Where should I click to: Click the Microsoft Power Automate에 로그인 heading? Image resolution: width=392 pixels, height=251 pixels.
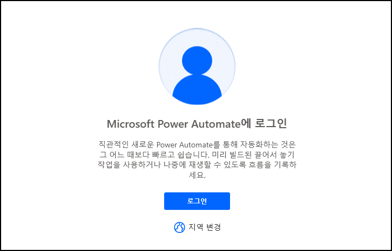pyautogui.click(x=197, y=124)
